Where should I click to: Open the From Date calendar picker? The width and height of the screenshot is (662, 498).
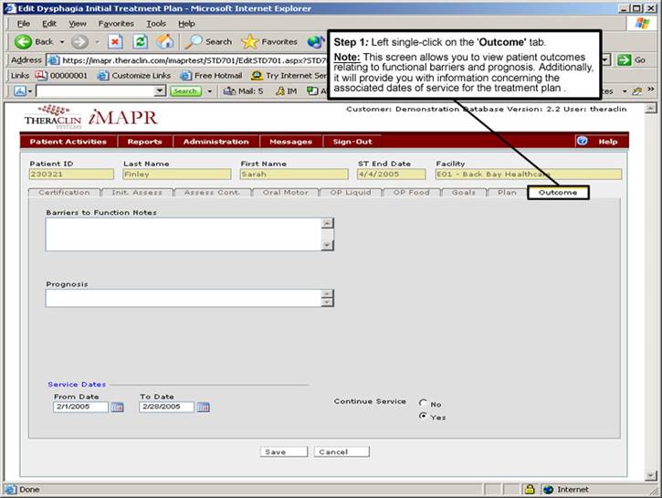coord(117,408)
